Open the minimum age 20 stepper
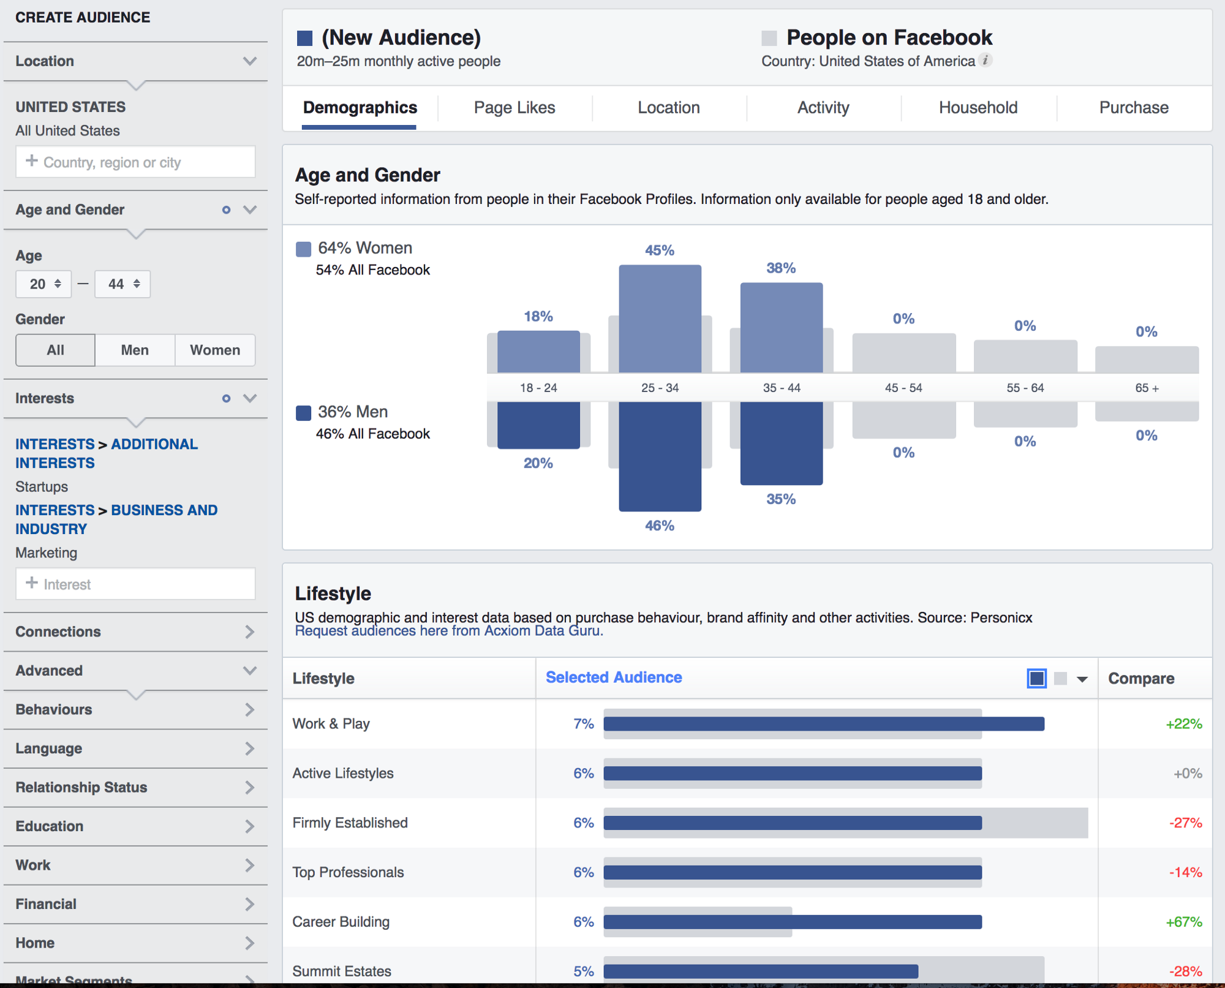Viewport: 1225px width, 988px height. tap(43, 284)
